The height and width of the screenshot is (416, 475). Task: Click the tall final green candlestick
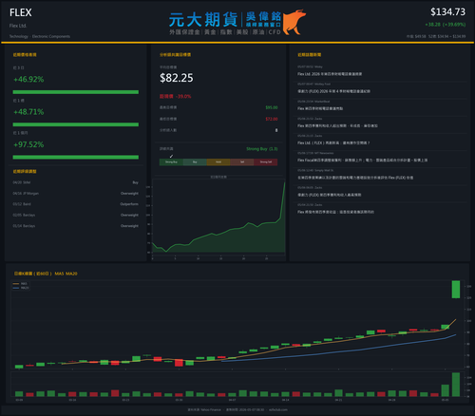pyautogui.click(x=456, y=290)
